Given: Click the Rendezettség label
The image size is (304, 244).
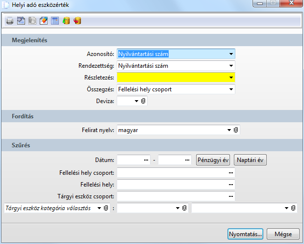Looking at the screenshot, I should (97, 66).
